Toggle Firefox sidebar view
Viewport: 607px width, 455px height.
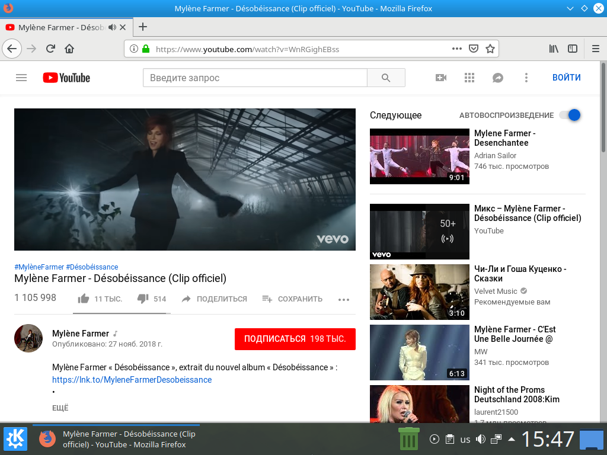[x=573, y=49]
